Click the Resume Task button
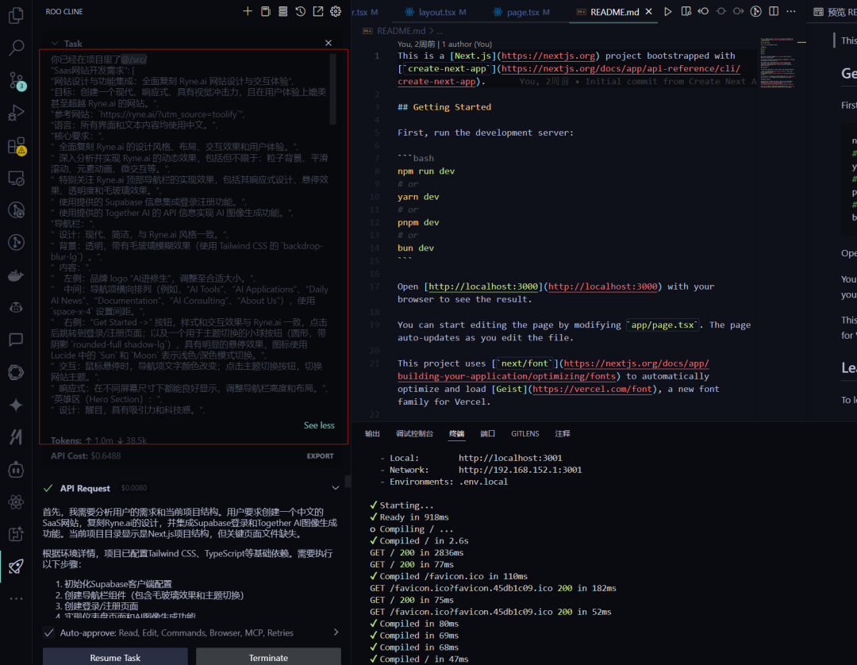Viewport: 857px width, 665px height. tap(115, 657)
